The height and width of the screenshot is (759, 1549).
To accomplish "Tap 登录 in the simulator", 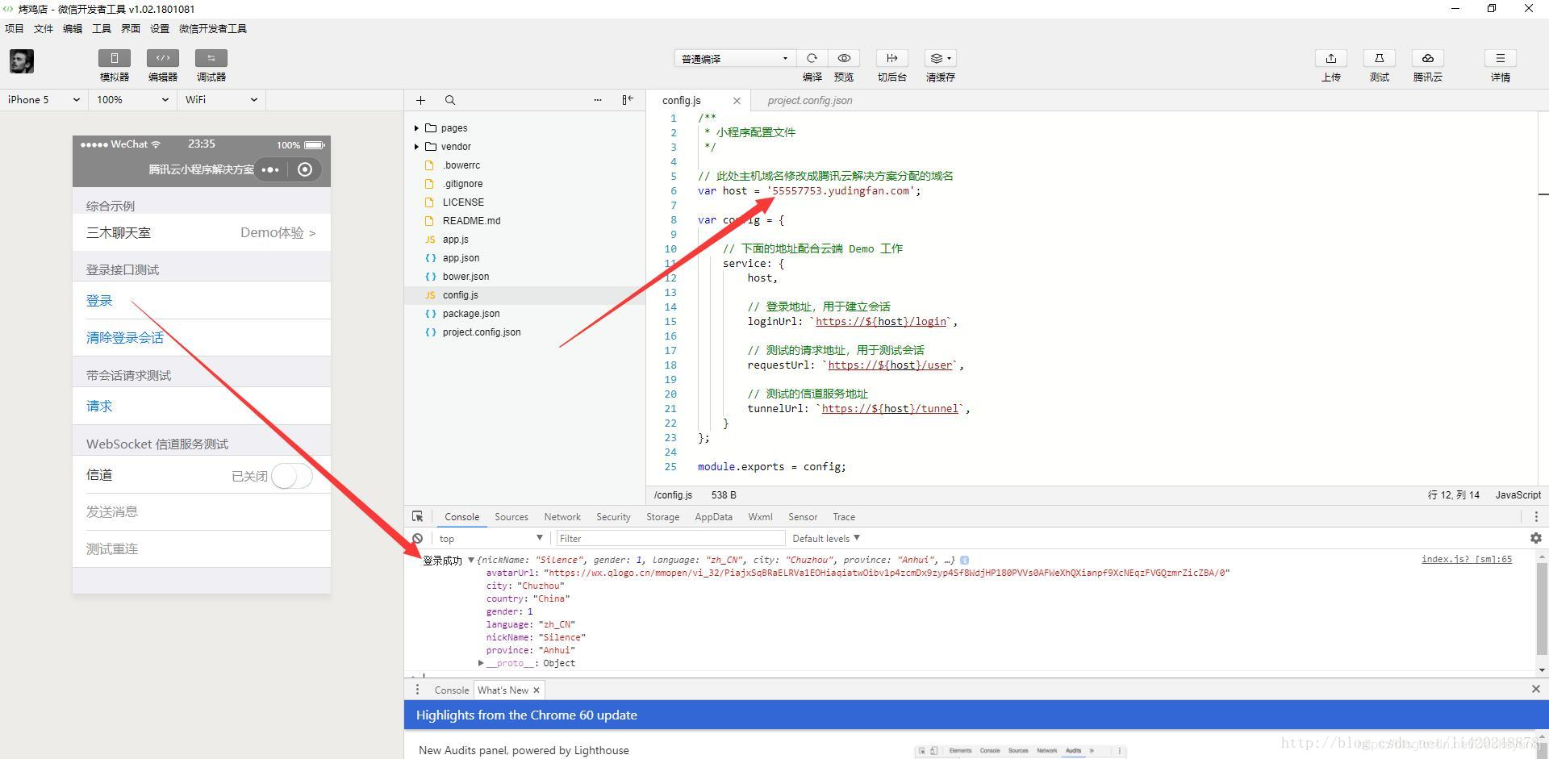I will 99,301.
